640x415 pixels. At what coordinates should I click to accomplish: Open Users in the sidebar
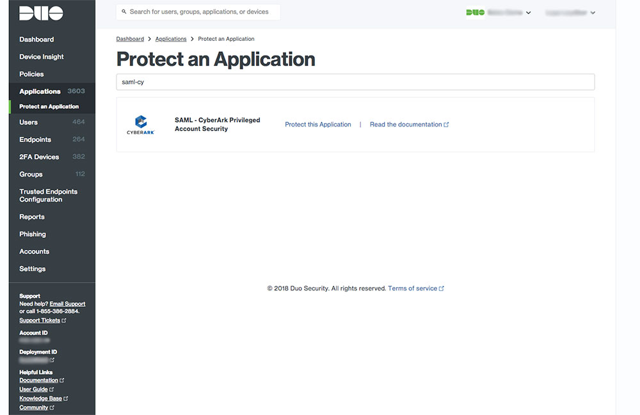28,122
